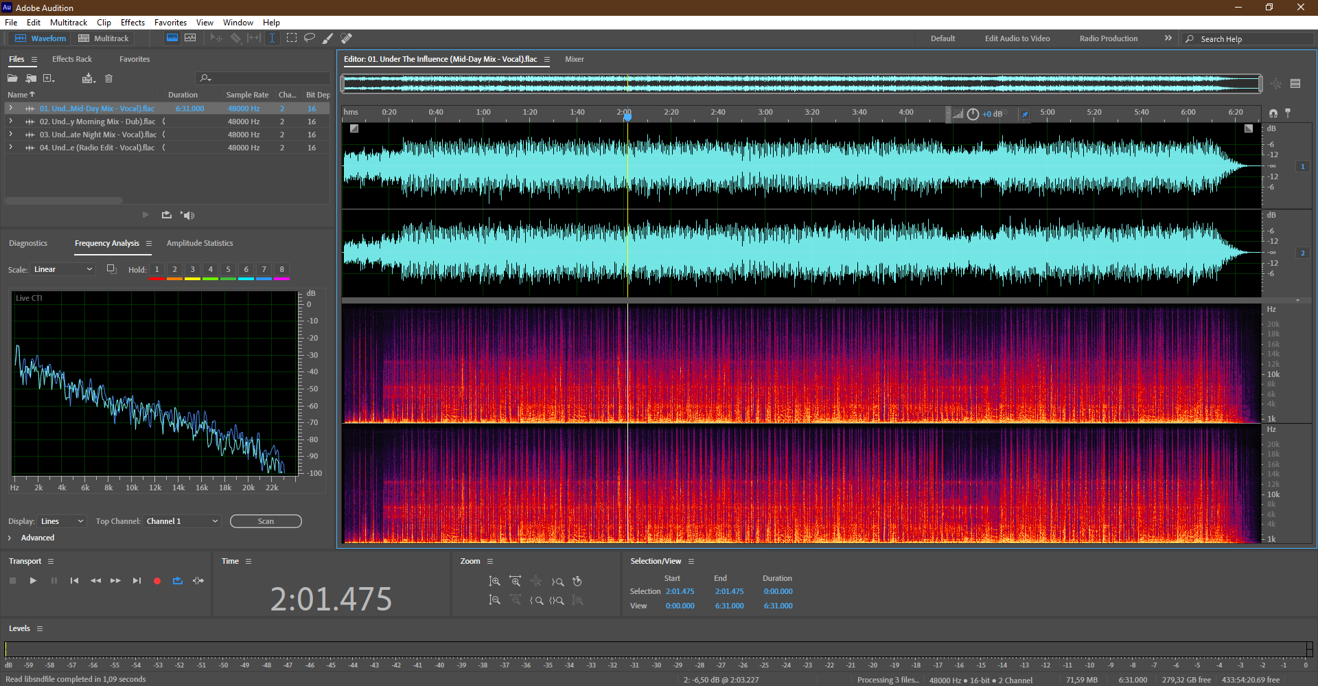Toggle auto-play in Files panel preview

click(x=187, y=215)
